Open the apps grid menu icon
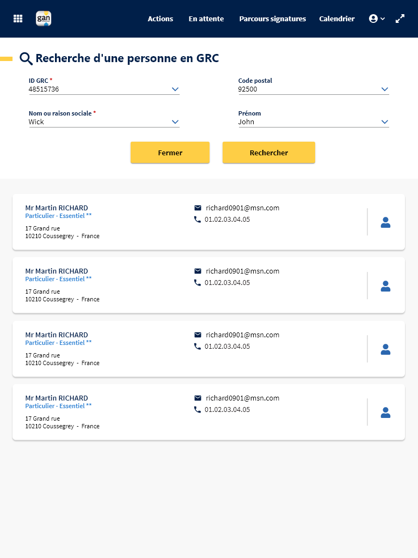 click(x=18, y=19)
